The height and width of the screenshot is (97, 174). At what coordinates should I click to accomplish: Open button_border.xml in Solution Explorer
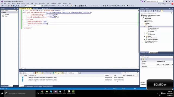pos(154,28)
